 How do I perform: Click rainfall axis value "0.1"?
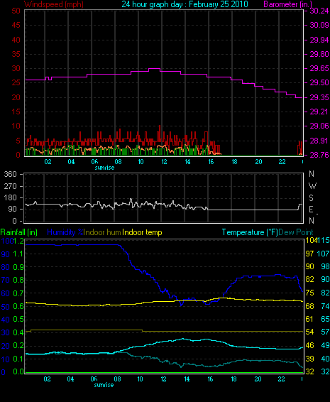point(18,359)
